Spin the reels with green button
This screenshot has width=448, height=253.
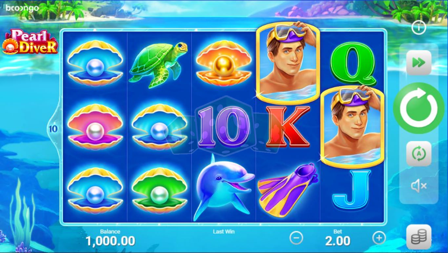click(419, 108)
